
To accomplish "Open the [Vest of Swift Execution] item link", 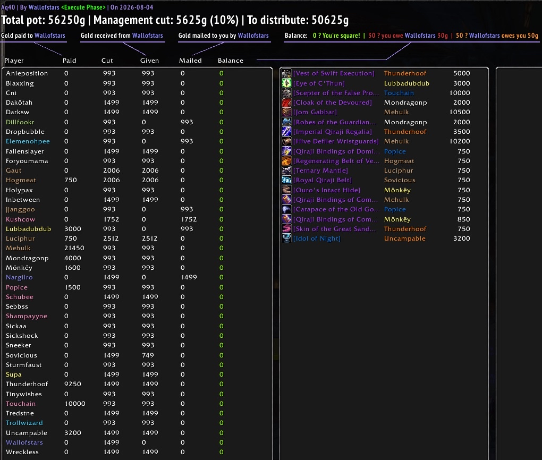I will (334, 73).
